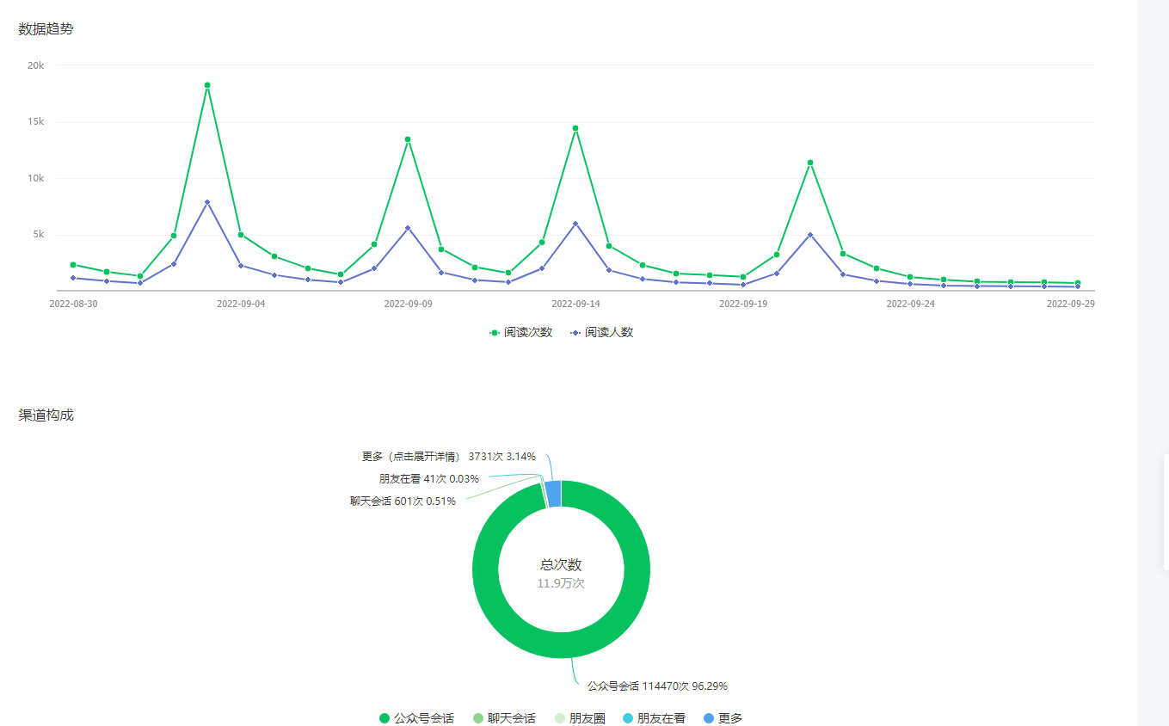This screenshot has width=1169, height=726.
Task: Select the blue 阅读人数 point on 2022-09-19
Action: pyautogui.click(x=742, y=285)
